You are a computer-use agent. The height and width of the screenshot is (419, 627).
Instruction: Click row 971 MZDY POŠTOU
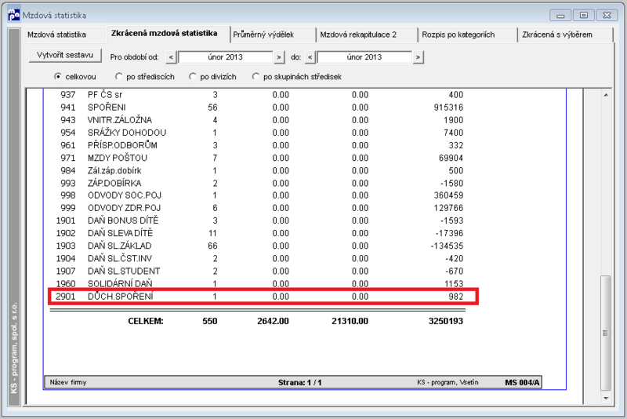tap(262, 158)
